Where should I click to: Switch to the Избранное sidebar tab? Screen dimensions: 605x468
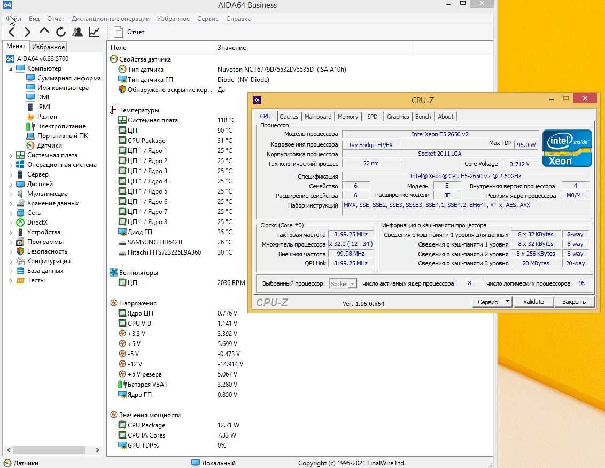(48, 47)
